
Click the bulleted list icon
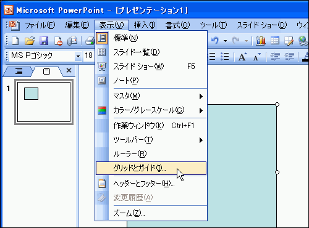point(224,56)
